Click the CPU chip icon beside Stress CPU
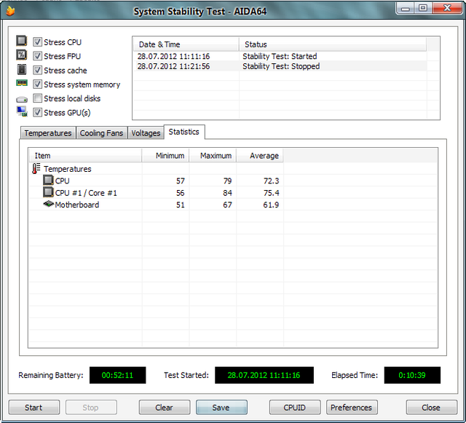 (x=22, y=41)
